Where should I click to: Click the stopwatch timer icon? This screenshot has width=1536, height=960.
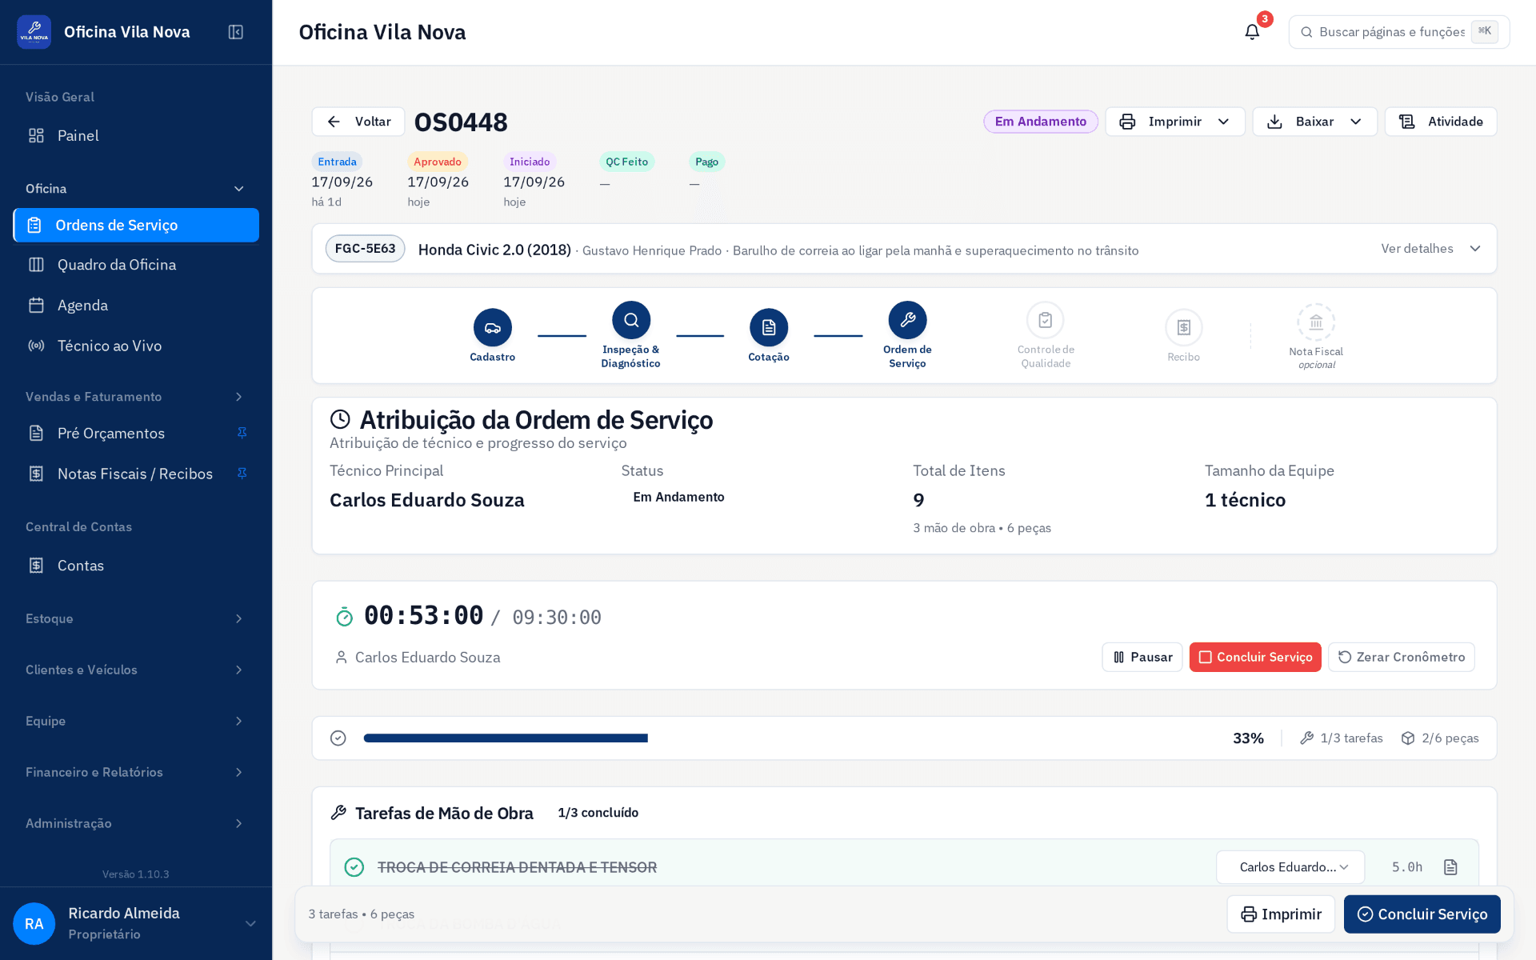pos(344,617)
